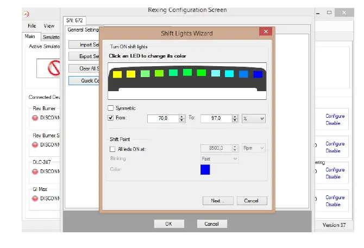
Task: Click the ninth LED, cyan
Action: (x=229, y=73)
